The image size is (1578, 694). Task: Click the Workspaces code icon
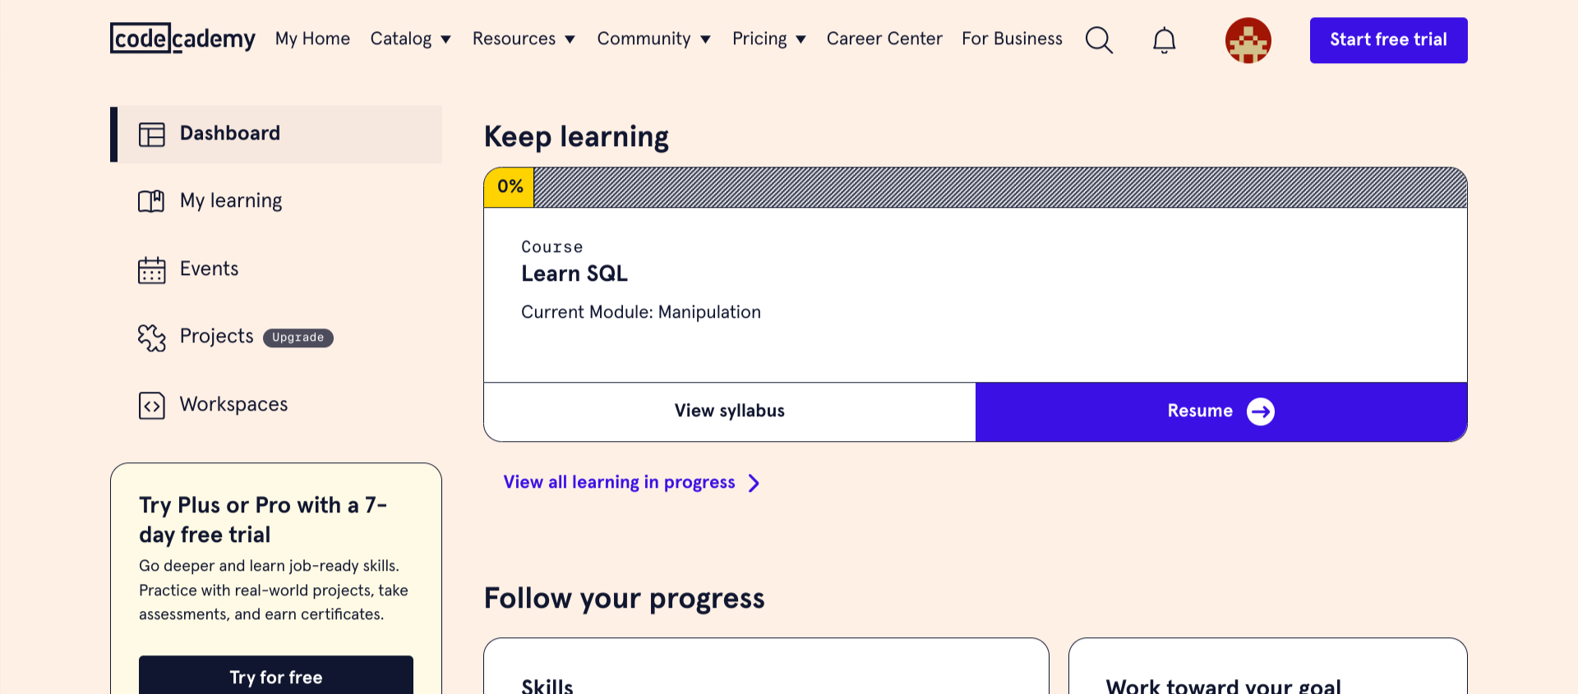pyautogui.click(x=152, y=405)
